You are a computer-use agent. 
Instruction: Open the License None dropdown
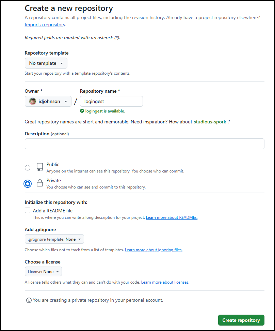(x=44, y=271)
